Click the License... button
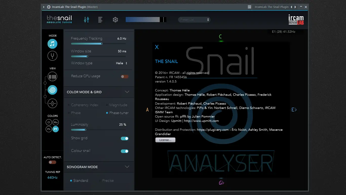The width and height of the screenshot is (346, 195). click(x=165, y=140)
